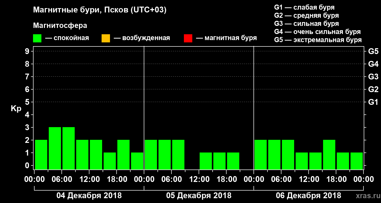The height and width of the screenshot is (203, 381).
Task: Click the 04 December 00:00–03:00 bar
Action: point(41,155)
